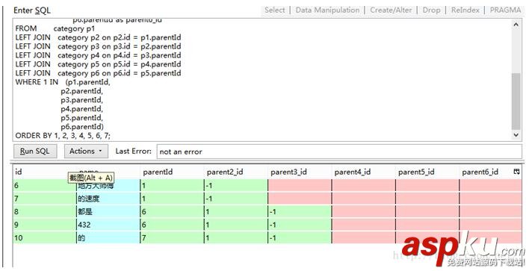Screen dimensions: 529x271
Task: Click the SQL editor vertical scrollbar thumb
Action: pyautogui.click(x=516, y=101)
